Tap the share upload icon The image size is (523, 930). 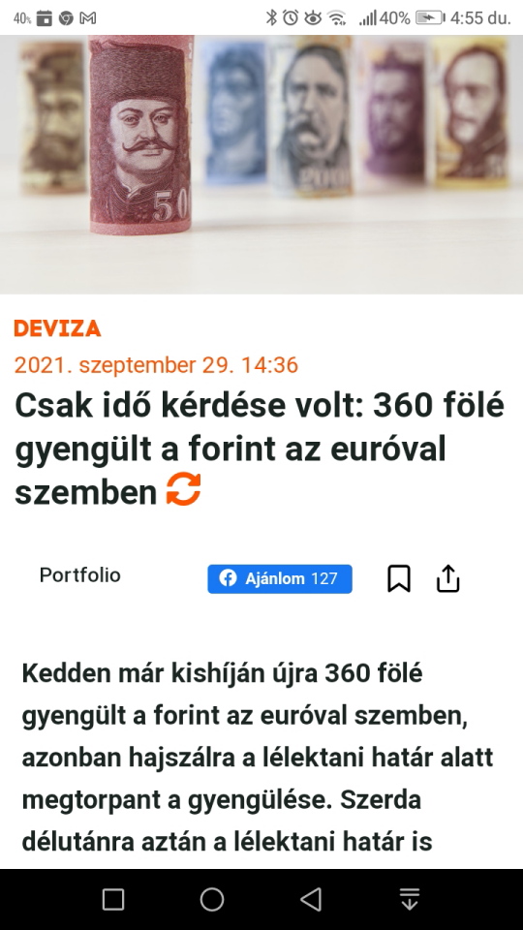[x=447, y=578]
